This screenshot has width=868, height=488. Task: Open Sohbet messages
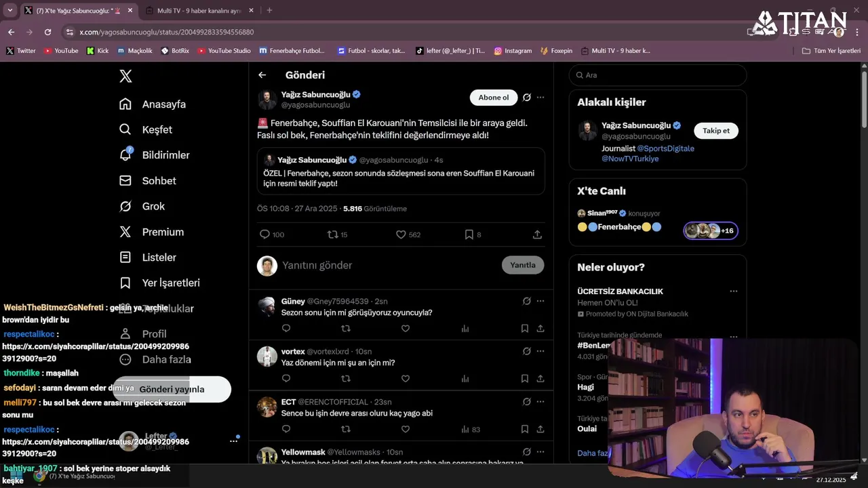[148, 181]
